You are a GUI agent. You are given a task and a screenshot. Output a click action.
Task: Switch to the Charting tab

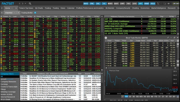pos(135,8)
